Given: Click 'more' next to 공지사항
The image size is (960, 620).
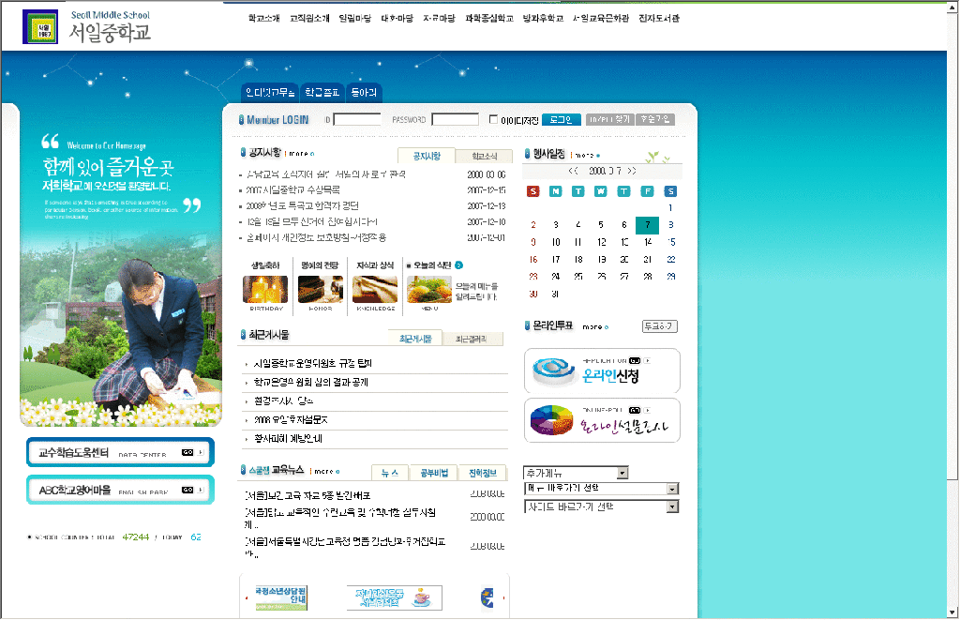Looking at the screenshot, I should pyautogui.click(x=298, y=153).
